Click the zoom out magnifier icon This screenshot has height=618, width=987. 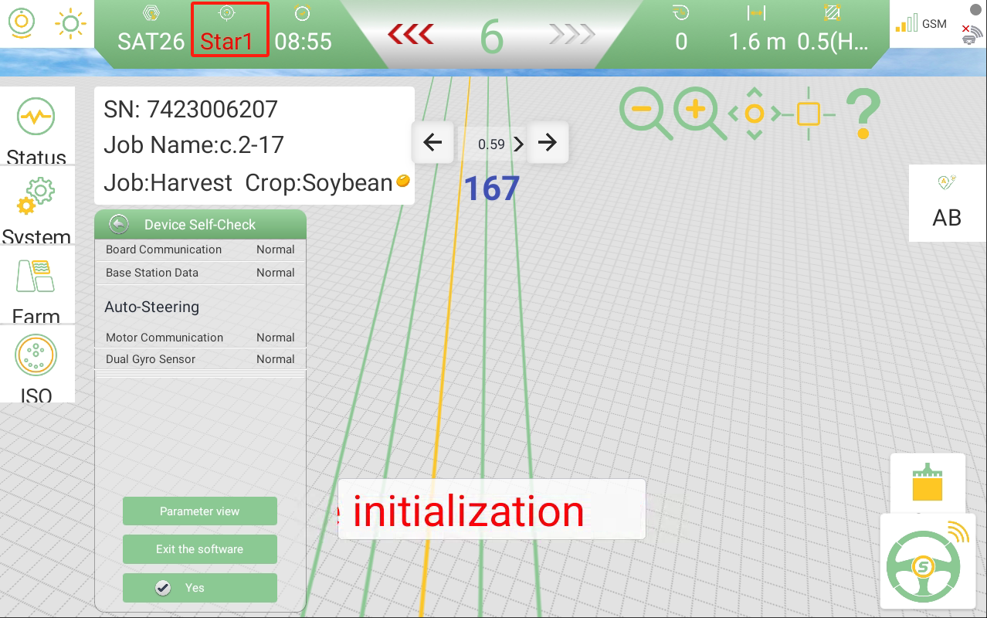[645, 113]
